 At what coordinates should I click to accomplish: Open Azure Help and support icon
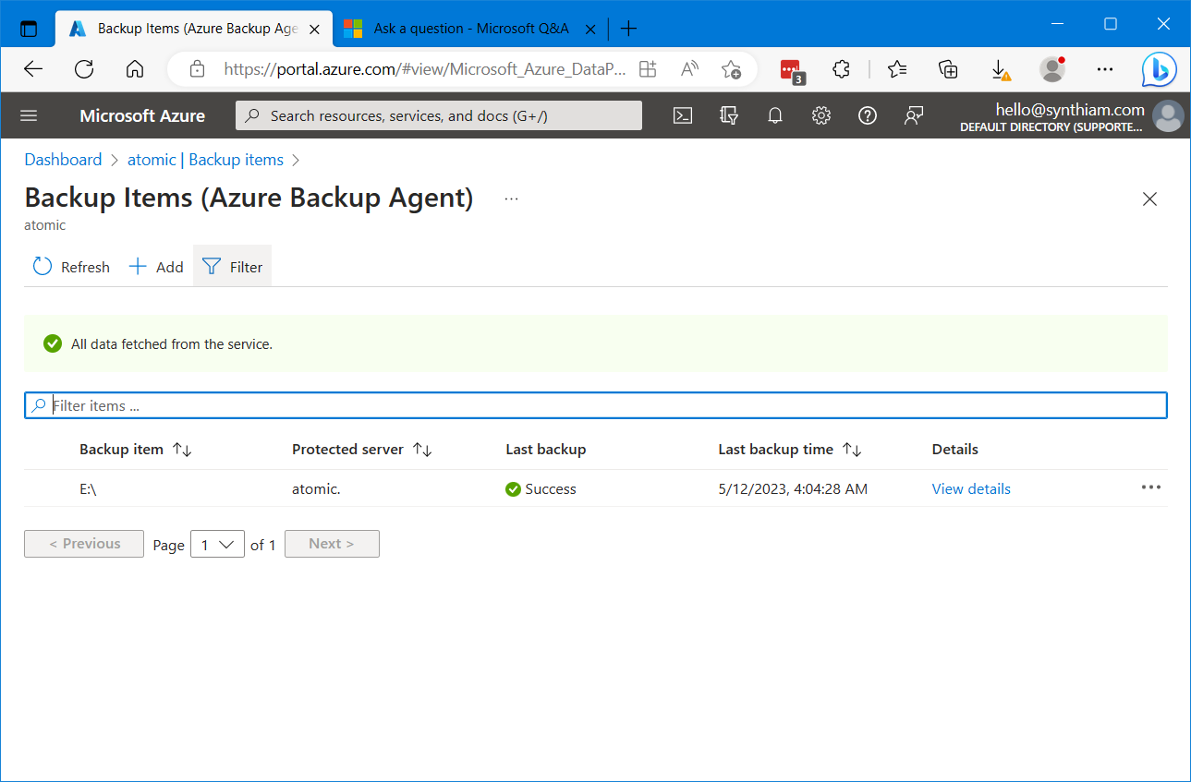click(x=868, y=115)
